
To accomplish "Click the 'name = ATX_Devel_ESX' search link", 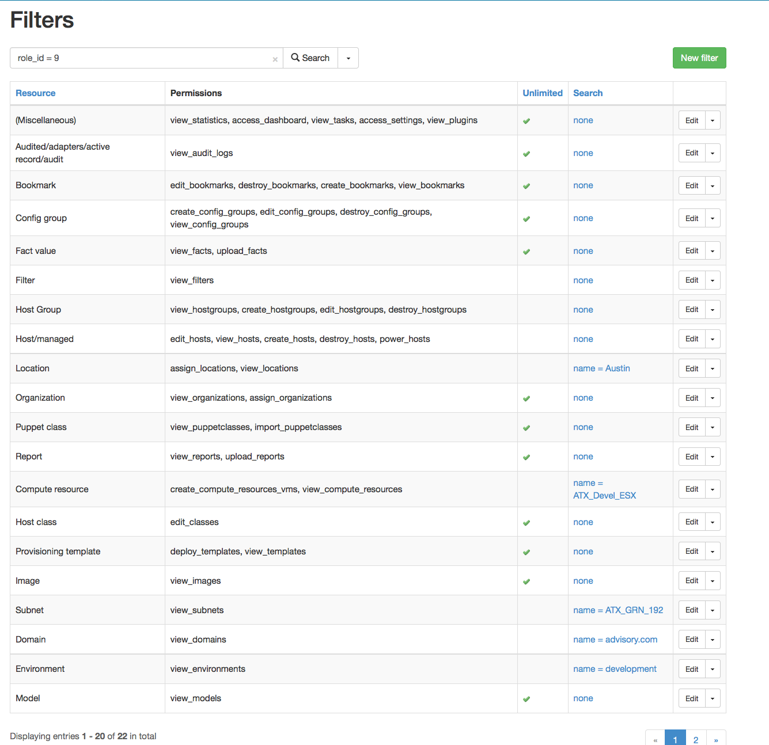I will click(x=604, y=489).
